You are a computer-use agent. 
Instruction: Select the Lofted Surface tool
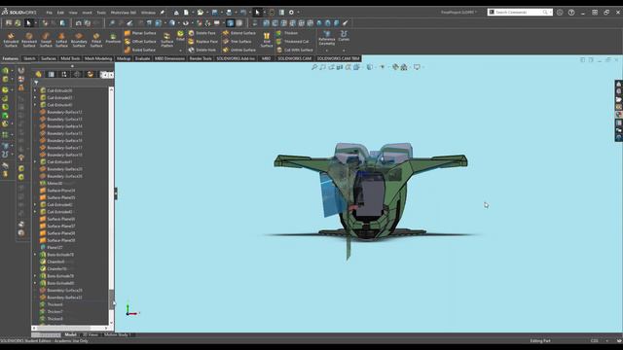[61, 40]
